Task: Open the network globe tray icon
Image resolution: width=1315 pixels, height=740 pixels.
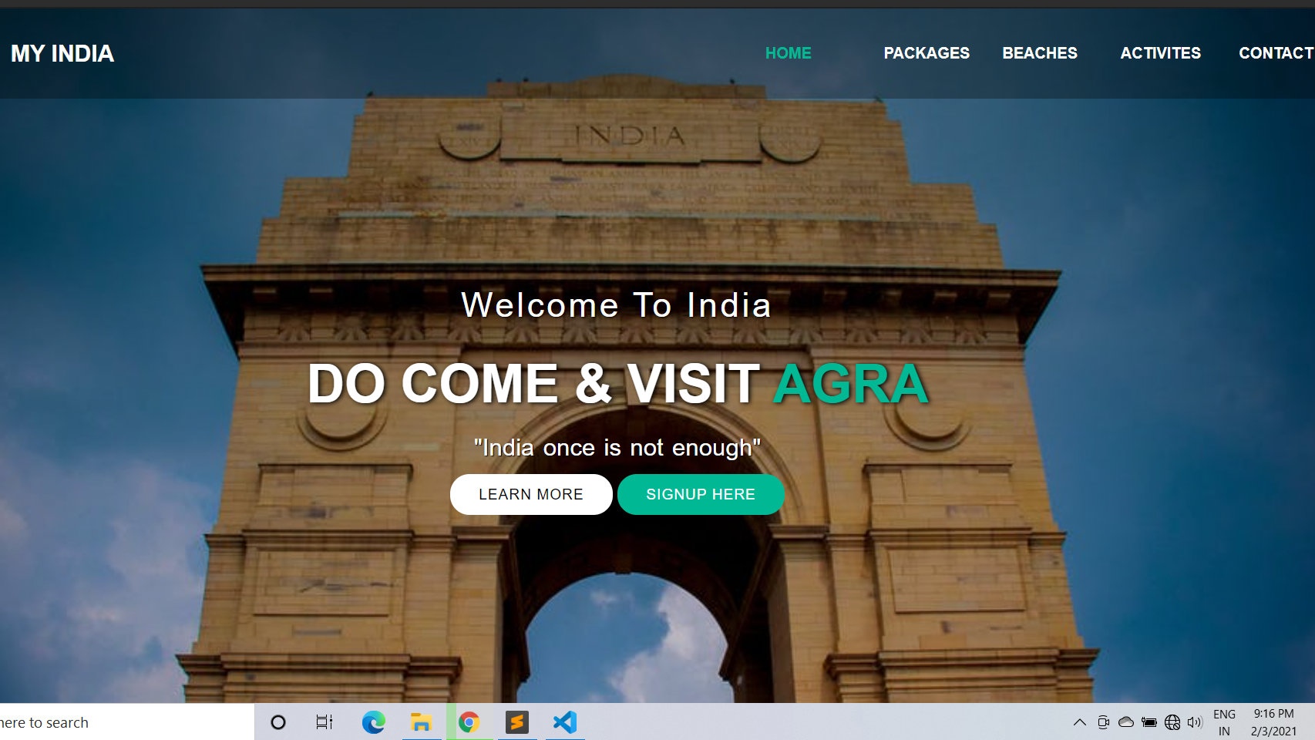Action: (1172, 722)
